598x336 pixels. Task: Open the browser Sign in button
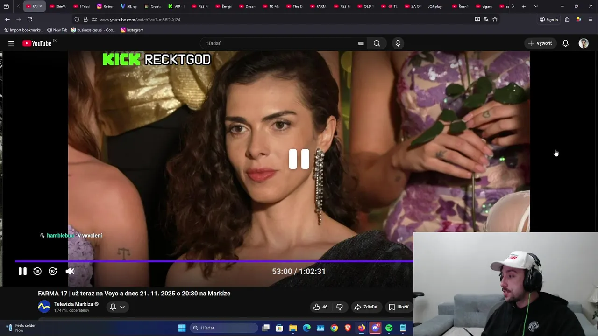[549, 19]
